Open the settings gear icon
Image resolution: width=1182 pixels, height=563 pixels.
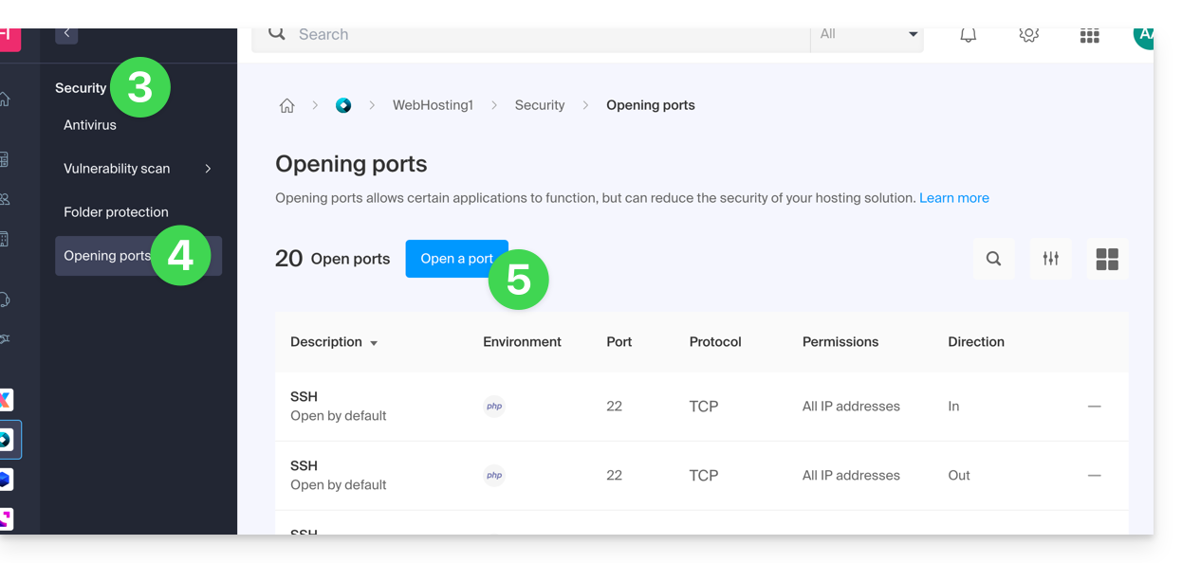[1028, 36]
